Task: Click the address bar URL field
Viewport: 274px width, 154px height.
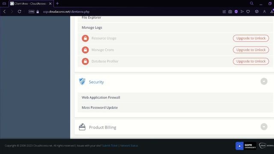Action: [x=66, y=12]
